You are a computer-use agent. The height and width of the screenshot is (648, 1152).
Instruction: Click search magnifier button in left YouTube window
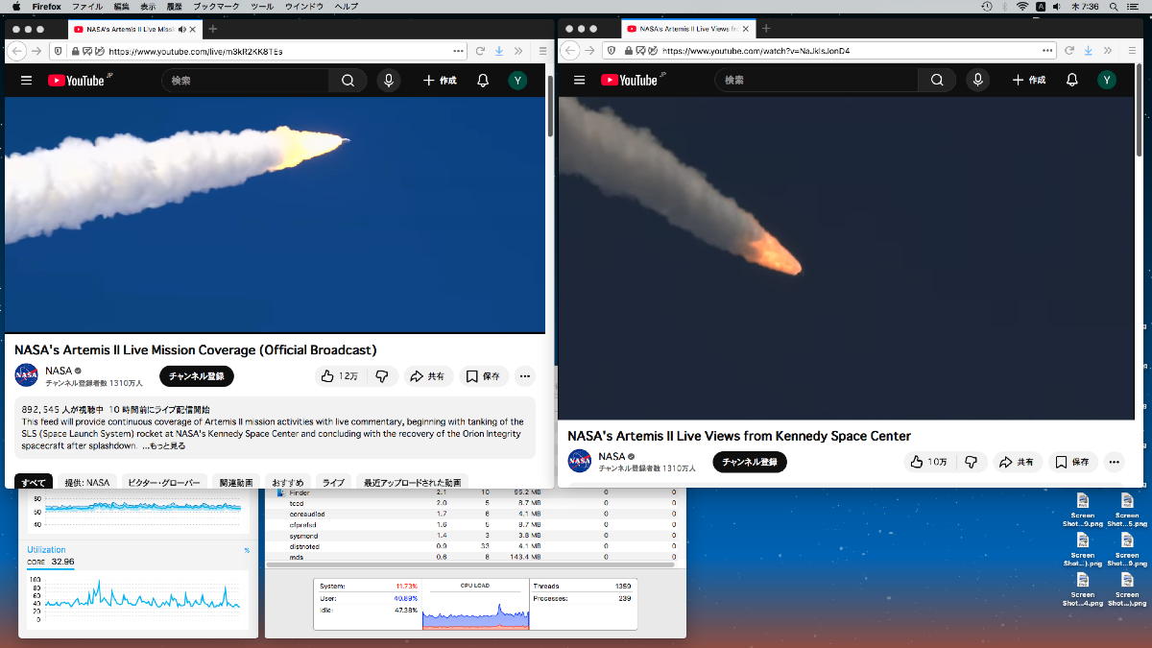(348, 81)
